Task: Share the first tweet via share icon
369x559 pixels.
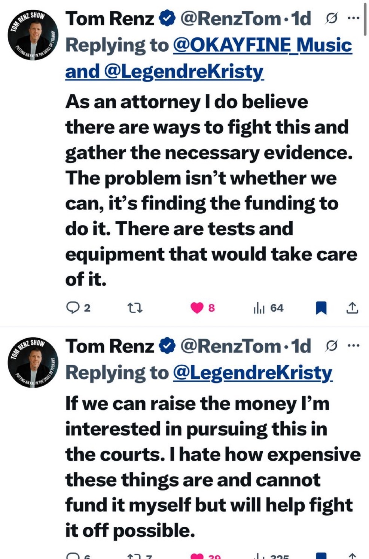Action: (x=352, y=308)
